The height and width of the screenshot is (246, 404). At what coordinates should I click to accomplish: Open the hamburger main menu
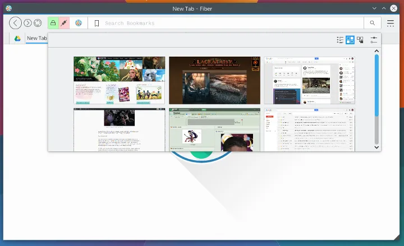(x=391, y=23)
